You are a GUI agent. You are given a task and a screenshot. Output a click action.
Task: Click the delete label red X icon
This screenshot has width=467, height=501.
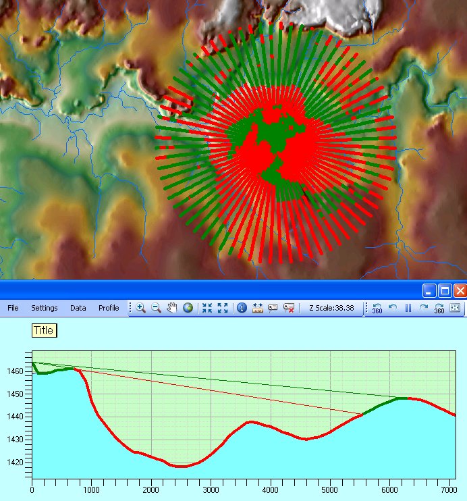coord(289,308)
